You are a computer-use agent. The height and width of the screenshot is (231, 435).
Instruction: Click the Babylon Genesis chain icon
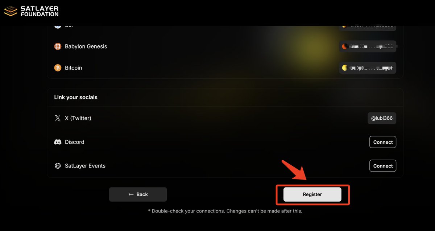(x=58, y=46)
